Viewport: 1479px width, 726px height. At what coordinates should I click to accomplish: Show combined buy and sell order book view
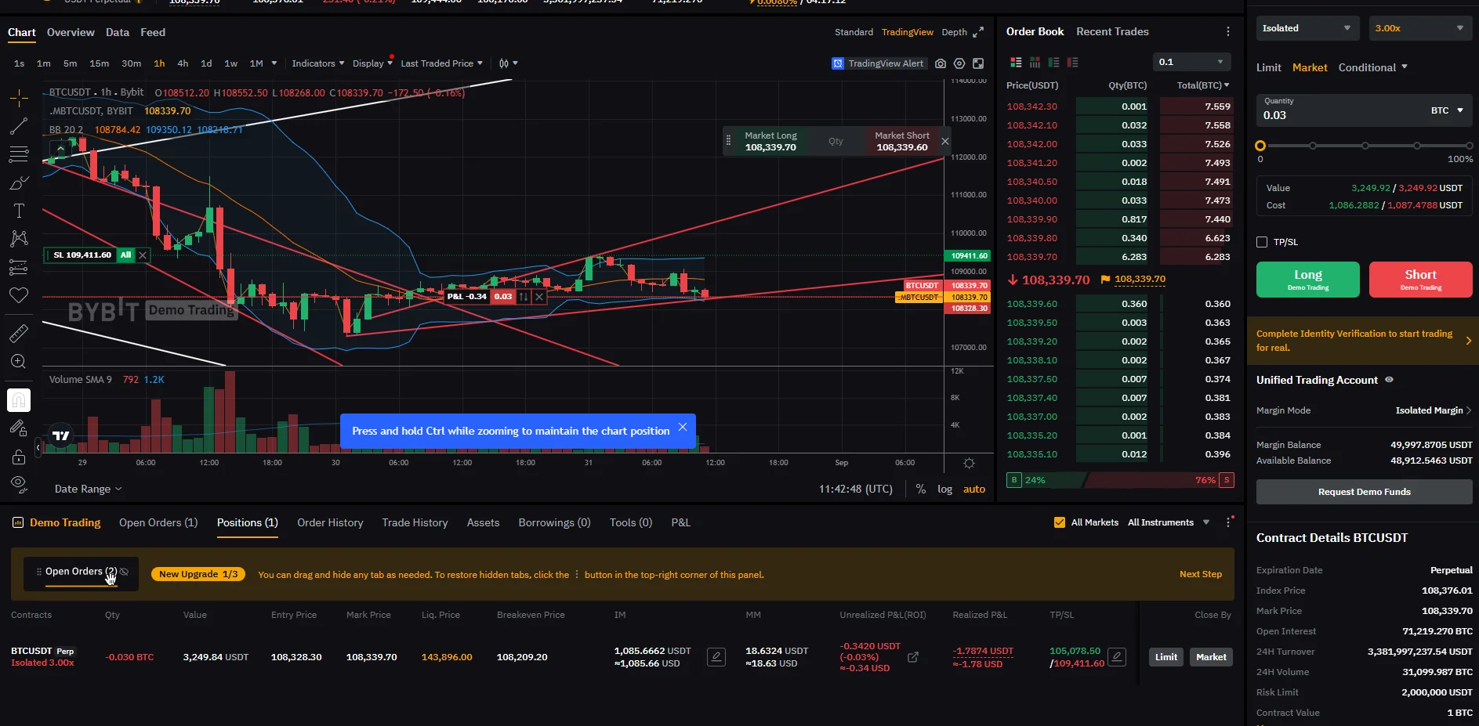(1017, 62)
